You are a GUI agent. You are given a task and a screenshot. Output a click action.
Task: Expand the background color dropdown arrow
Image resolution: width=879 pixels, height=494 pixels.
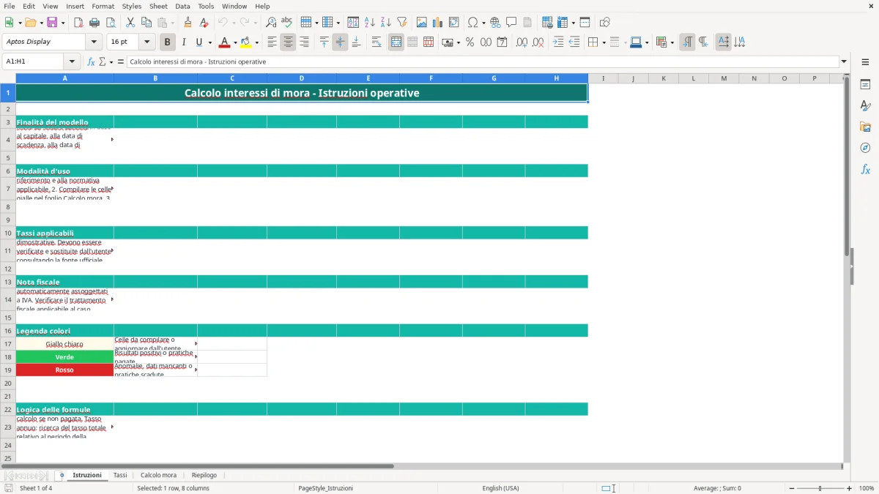[256, 42]
